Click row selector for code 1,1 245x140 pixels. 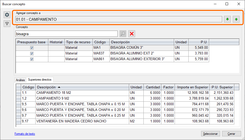[18, 93]
